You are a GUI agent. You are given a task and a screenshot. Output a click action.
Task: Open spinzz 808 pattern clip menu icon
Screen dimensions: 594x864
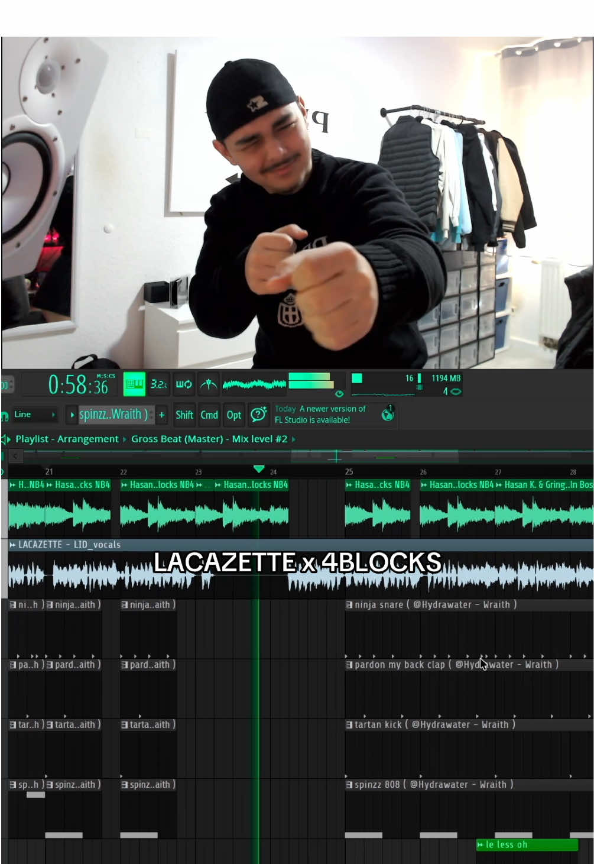[x=349, y=785]
